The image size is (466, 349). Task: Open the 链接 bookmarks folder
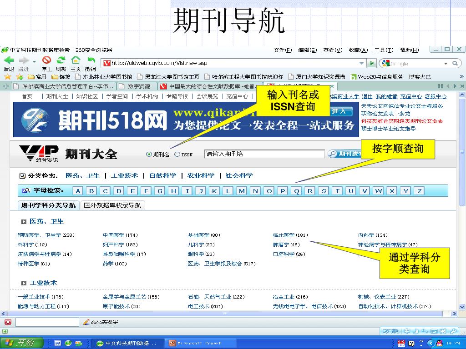point(61,77)
